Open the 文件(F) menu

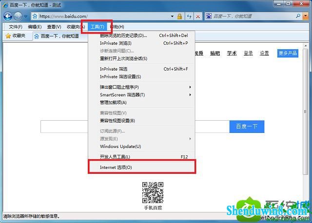(x=16, y=27)
